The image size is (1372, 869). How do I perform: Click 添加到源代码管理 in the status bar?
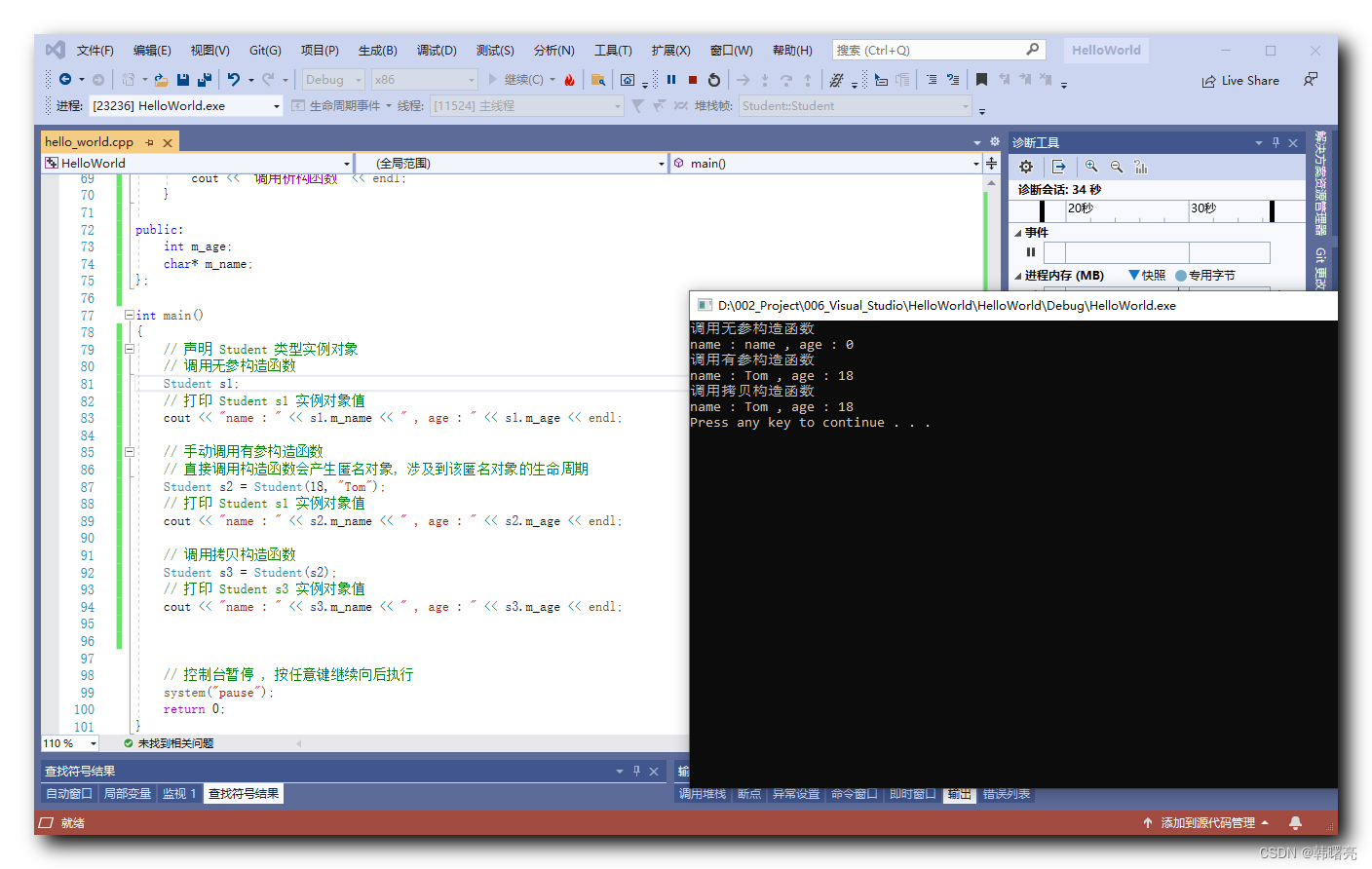tap(1207, 823)
